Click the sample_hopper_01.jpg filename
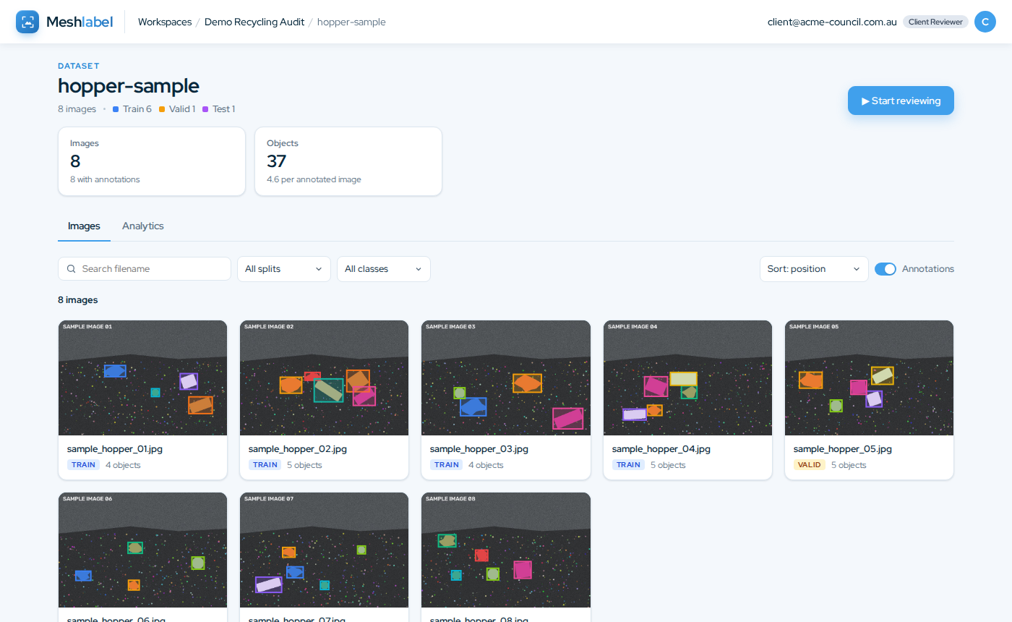1012x622 pixels. tap(116, 449)
